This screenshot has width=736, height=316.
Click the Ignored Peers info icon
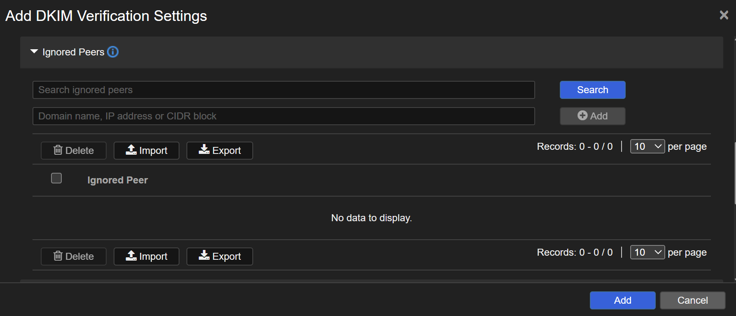click(x=113, y=52)
